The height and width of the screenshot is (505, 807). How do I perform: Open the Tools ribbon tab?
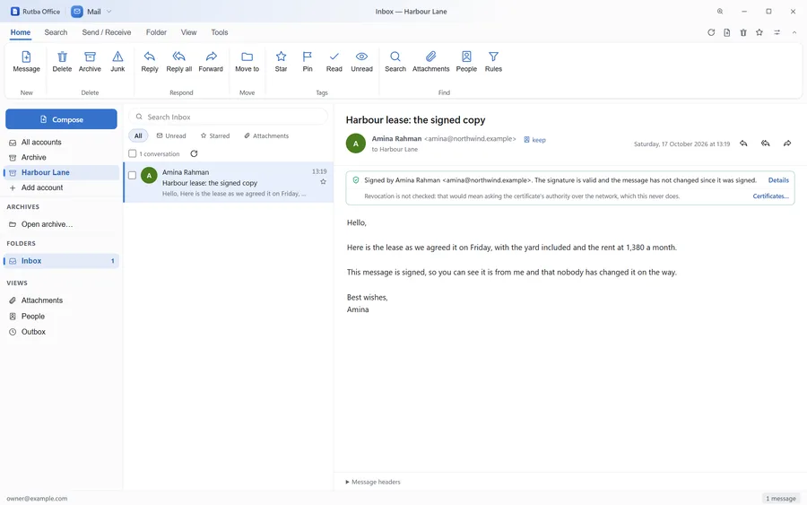[220, 32]
